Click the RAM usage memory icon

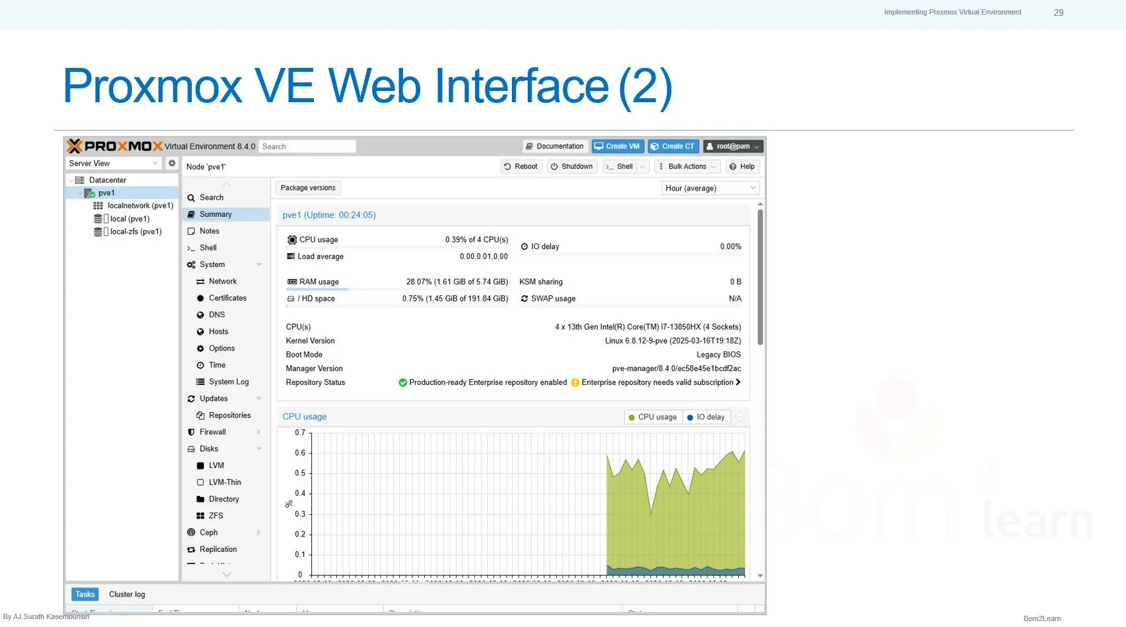click(x=292, y=282)
